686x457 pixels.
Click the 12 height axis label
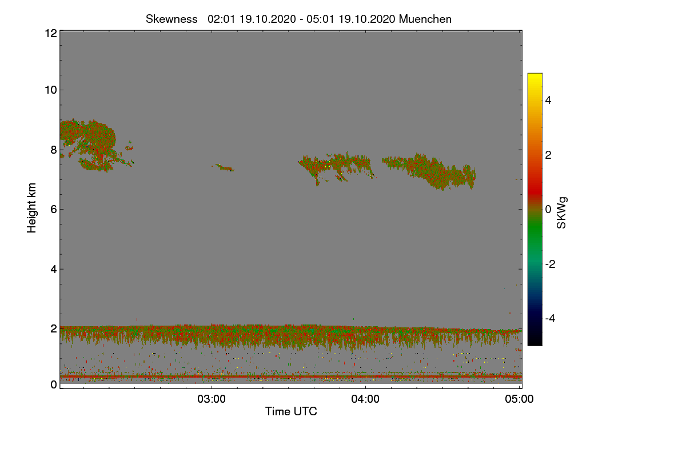(x=50, y=33)
